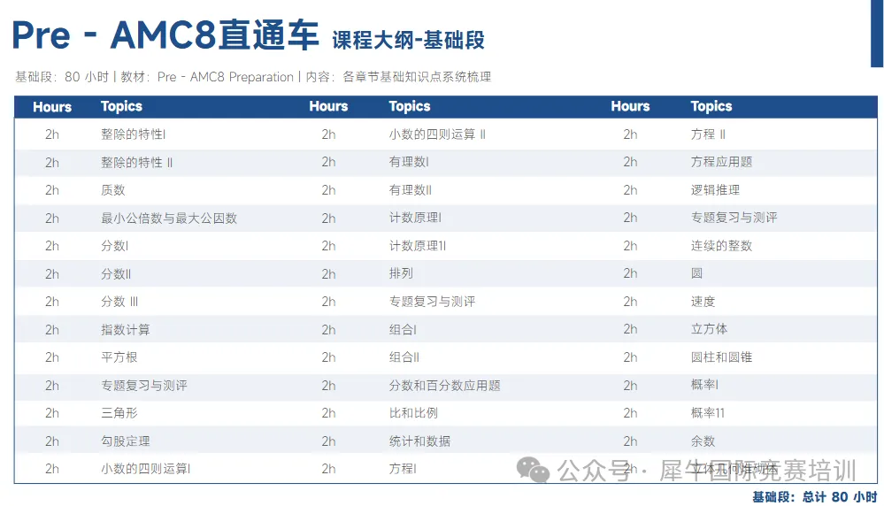Click the '2h' cell beside 质数
This screenshot has width=884, height=506.
(x=52, y=190)
